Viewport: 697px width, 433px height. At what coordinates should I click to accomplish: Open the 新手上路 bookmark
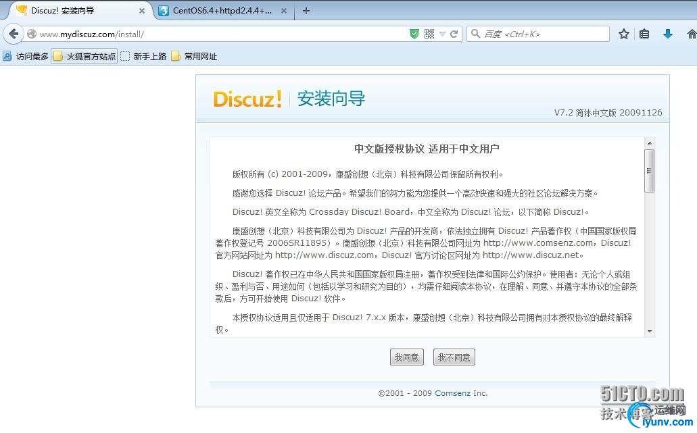143,56
